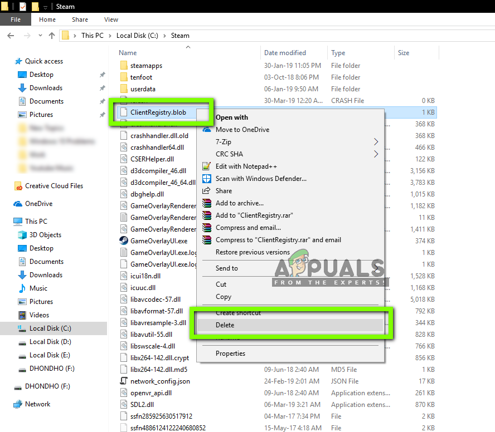Open DHONDHO (F:) under This PC

52,369
